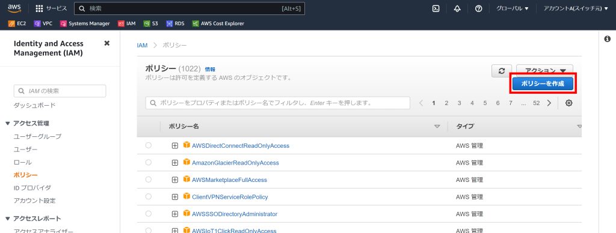616x233 pixels.
Task: Click the ClientVPNServiceRolePolicy cube icon
Action: pyautogui.click(x=186, y=196)
